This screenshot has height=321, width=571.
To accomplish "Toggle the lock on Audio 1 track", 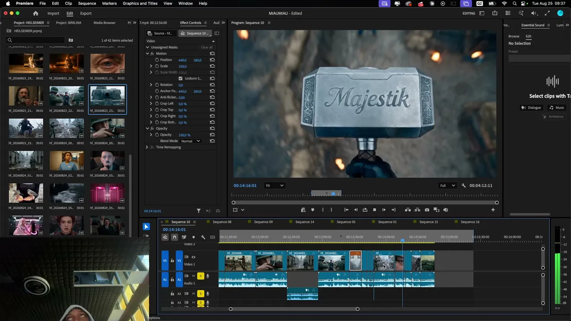I will point(172,280).
